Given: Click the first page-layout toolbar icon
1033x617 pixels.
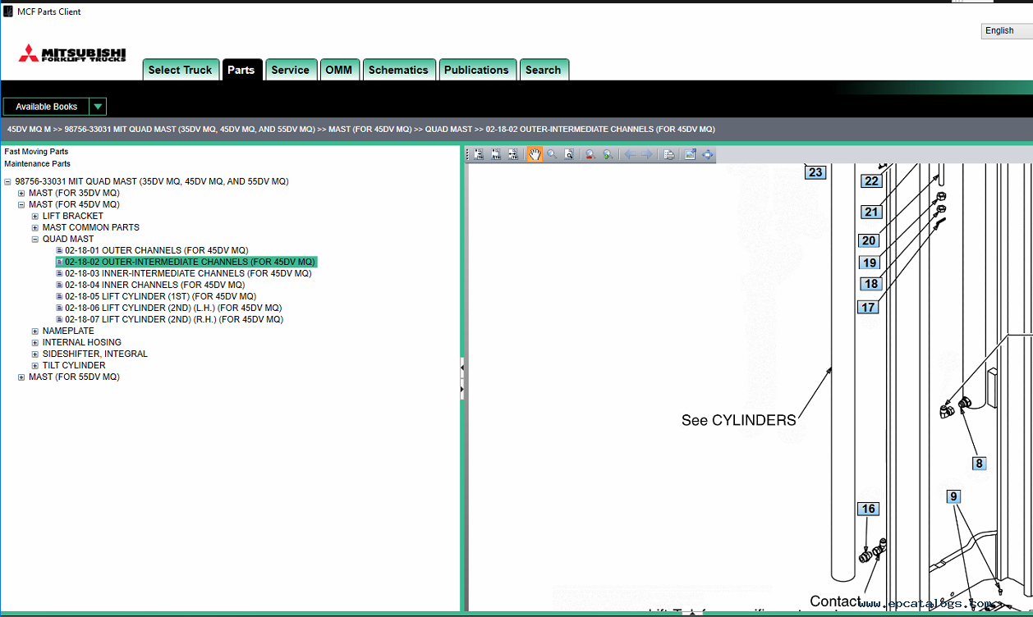Looking at the screenshot, I should point(480,154).
